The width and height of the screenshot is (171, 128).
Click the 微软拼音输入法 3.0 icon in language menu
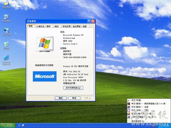pos(129,104)
